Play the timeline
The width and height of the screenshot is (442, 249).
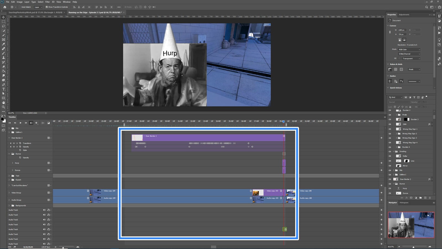tap(20, 123)
